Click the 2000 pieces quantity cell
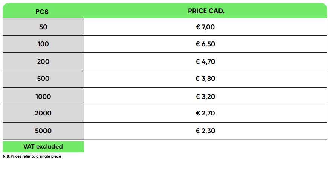The image size is (330, 170). pos(43,113)
